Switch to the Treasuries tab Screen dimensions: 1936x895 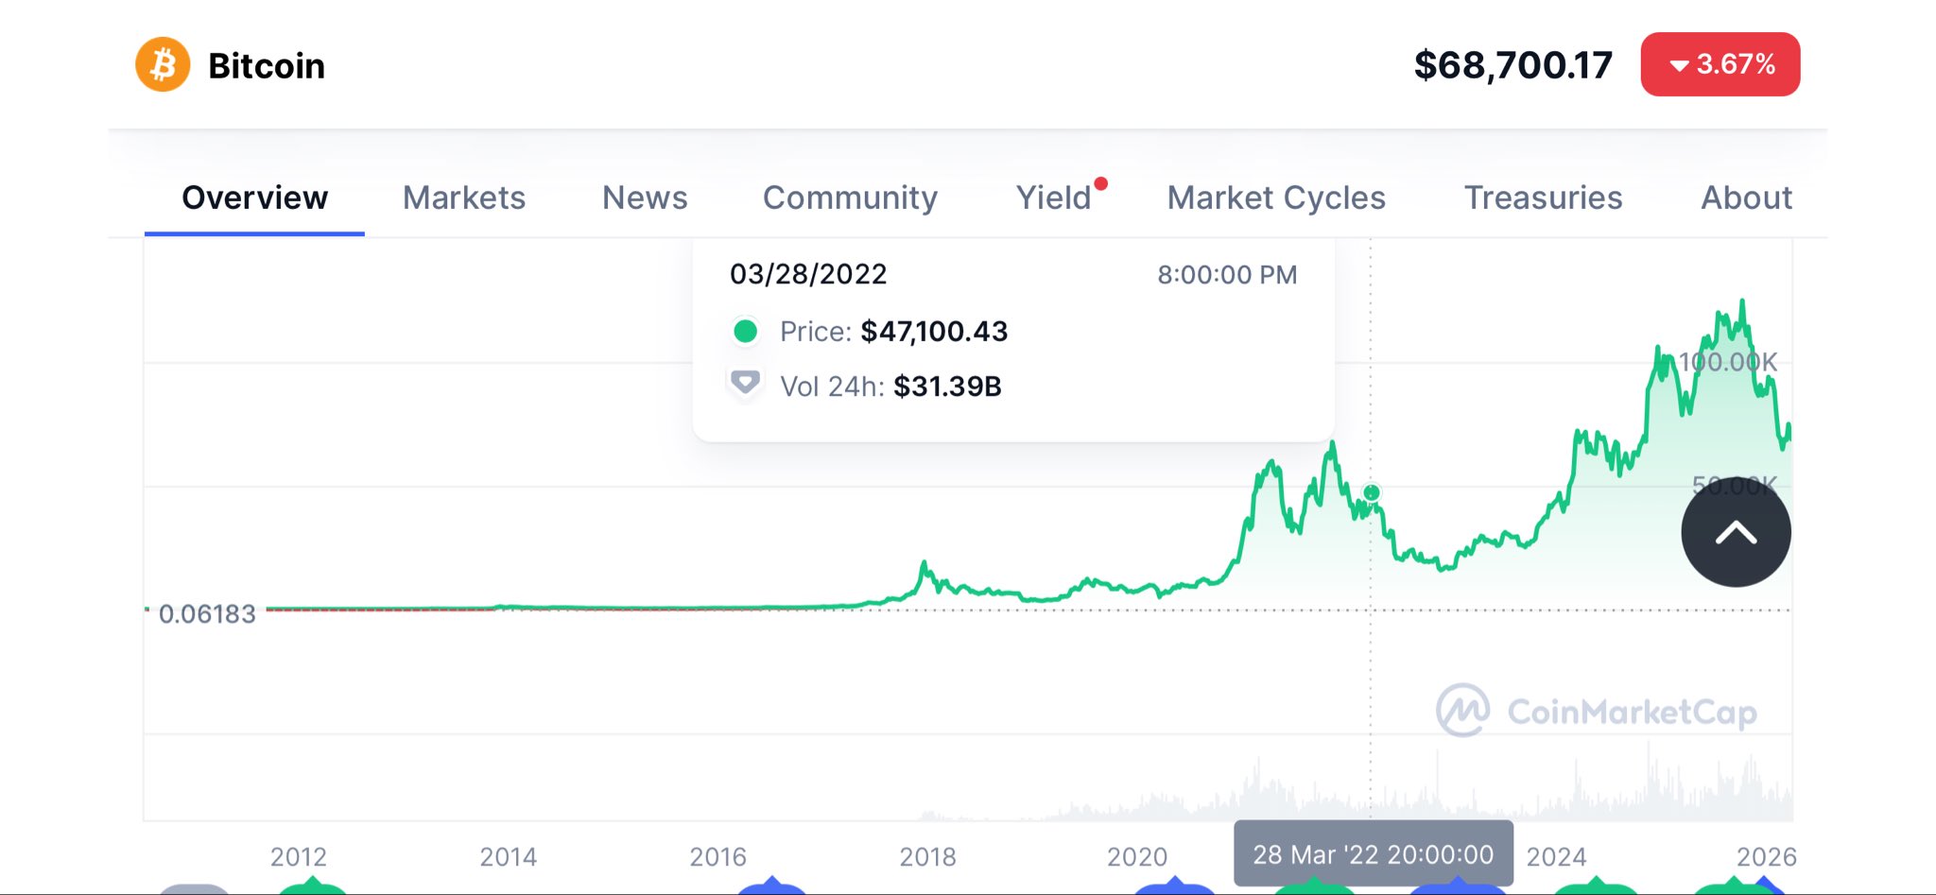click(1543, 198)
